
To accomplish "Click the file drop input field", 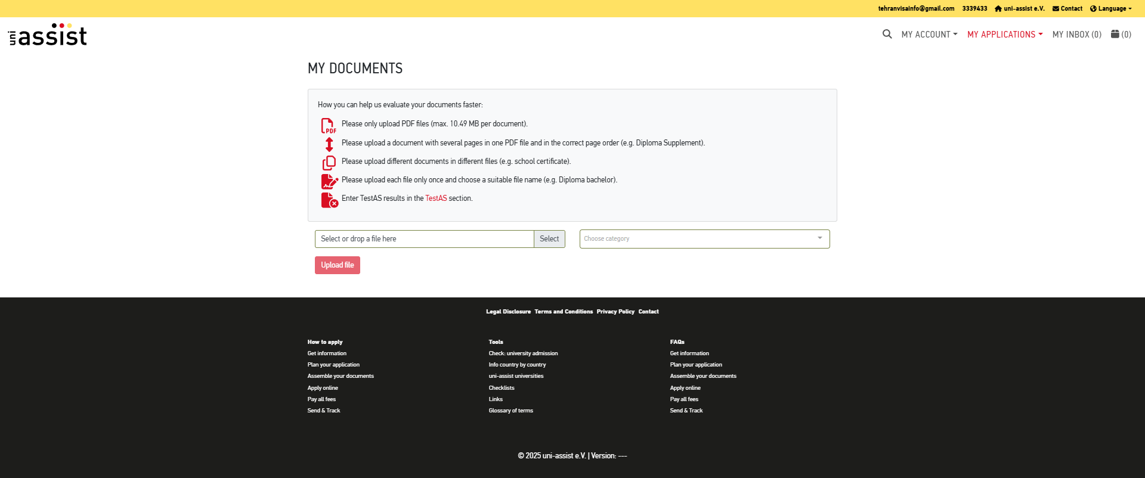I will tap(424, 239).
